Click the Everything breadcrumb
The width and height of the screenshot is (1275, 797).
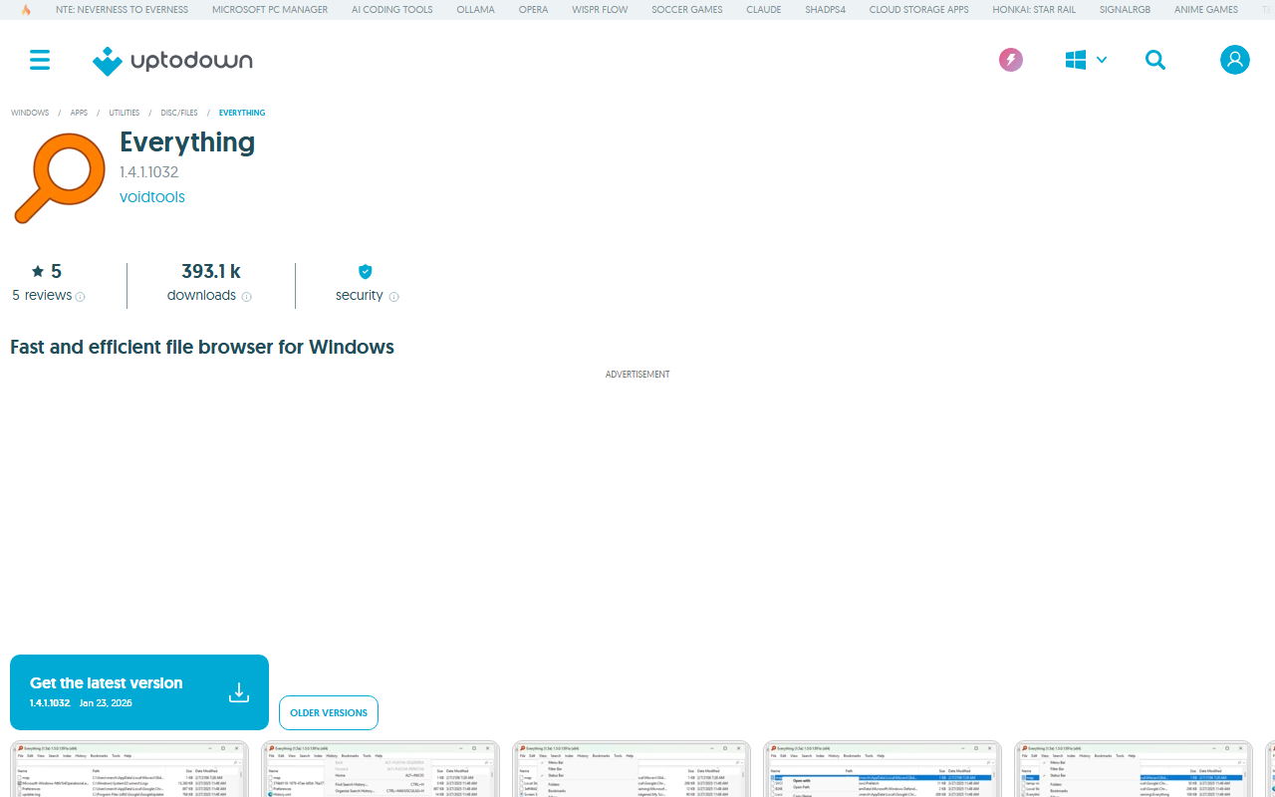(x=242, y=113)
